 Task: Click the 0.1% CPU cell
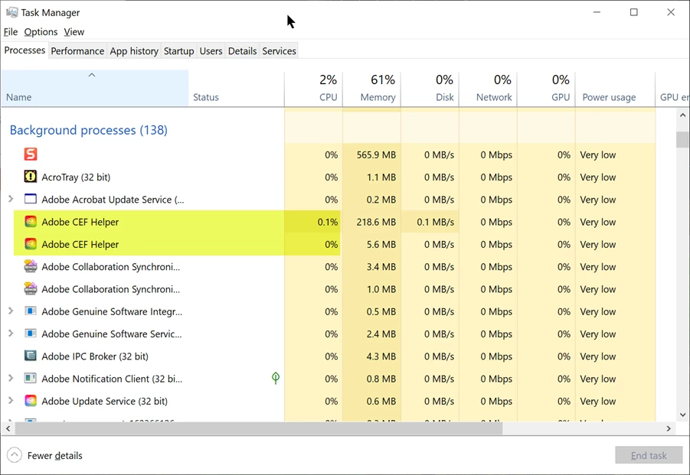coord(313,222)
